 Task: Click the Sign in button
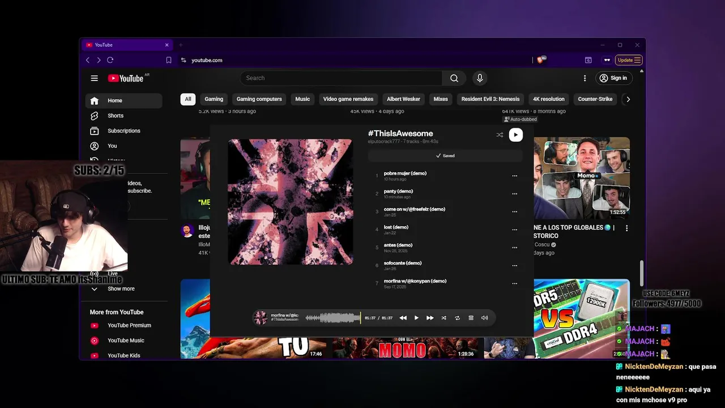tap(613, 78)
